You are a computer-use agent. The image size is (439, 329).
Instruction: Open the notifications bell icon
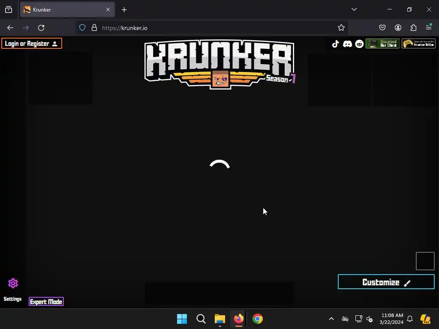[x=409, y=319]
